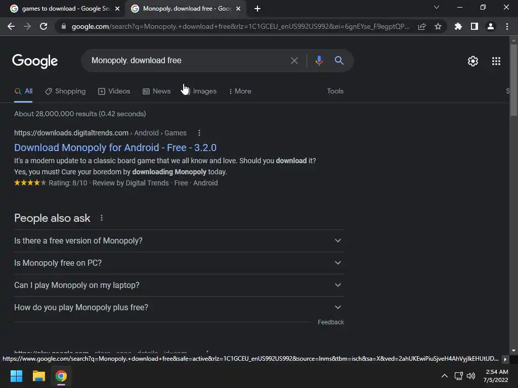Open the More search filters dropdown
Image resolution: width=518 pixels, height=388 pixels.
[x=240, y=91]
